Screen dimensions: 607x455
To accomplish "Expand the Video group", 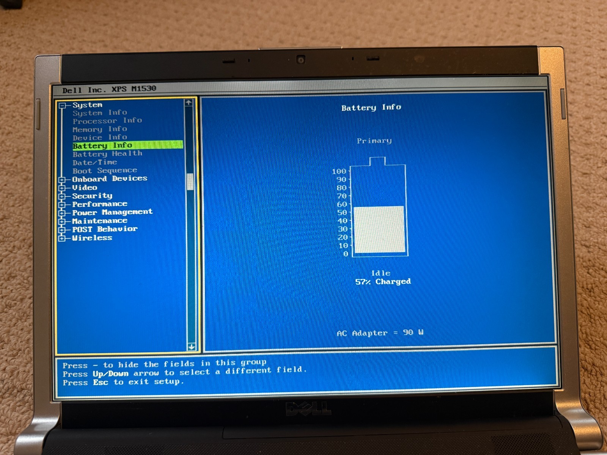I will [62, 188].
